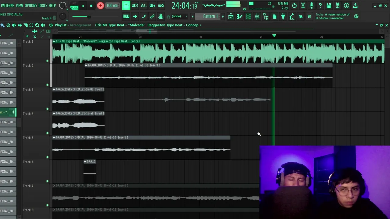
Task: Open menu of Track 2 GRABACIONES clip
Action: [86, 65]
